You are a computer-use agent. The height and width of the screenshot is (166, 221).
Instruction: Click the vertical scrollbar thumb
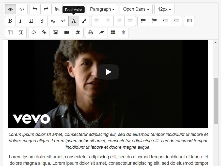pyautogui.click(x=216, y=101)
